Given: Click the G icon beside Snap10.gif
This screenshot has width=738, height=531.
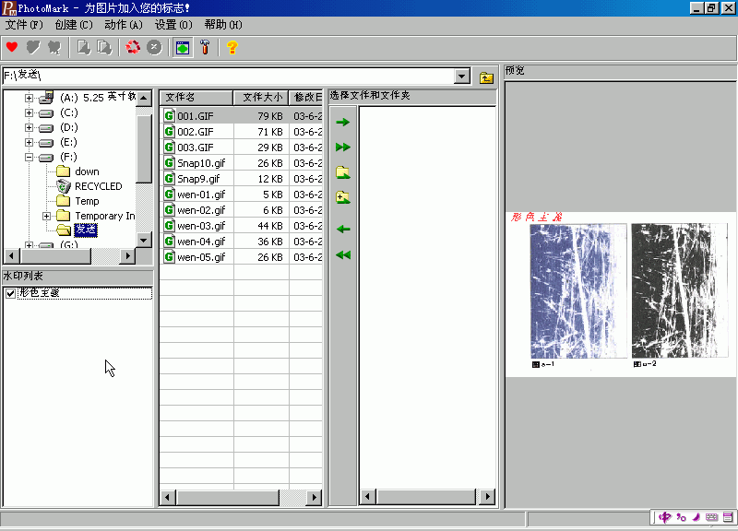Looking at the screenshot, I should (170, 163).
